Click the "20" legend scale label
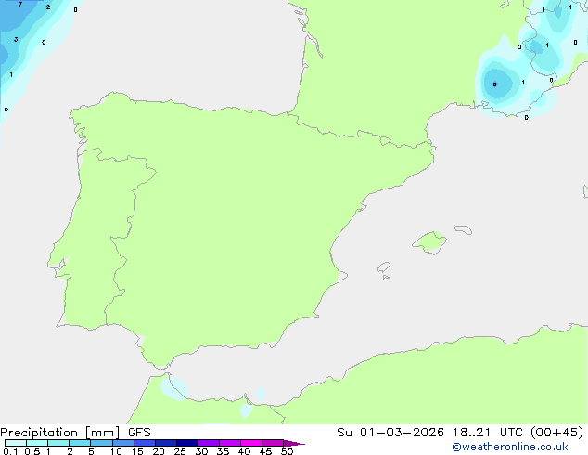588x455 pixels. coord(159,451)
